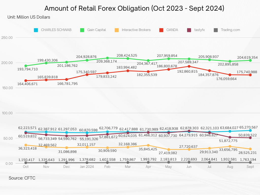This screenshot has width=260, height=195.
Task: Select the Gain Capital legend label
Action: pos(97,30)
